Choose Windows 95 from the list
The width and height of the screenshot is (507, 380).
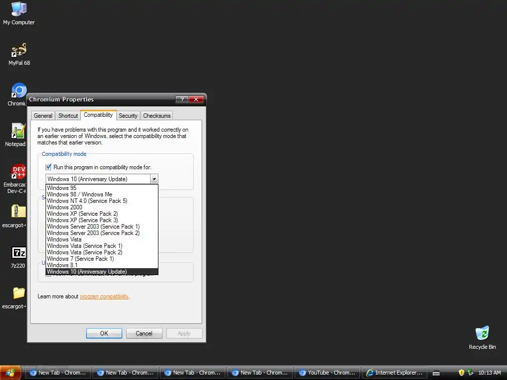click(102, 188)
